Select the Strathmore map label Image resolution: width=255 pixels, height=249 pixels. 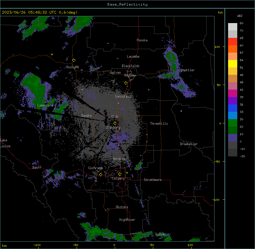click(x=153, y=180)
